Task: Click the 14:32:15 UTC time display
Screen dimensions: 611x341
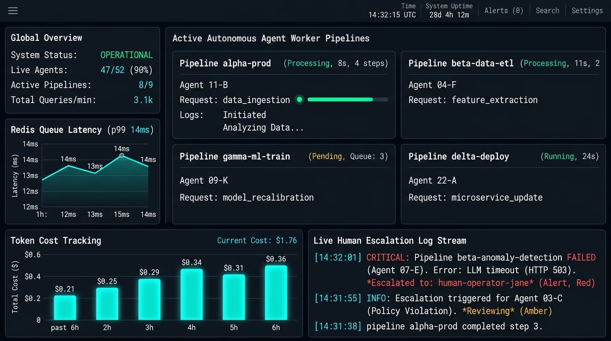Action: coord(392,15)
